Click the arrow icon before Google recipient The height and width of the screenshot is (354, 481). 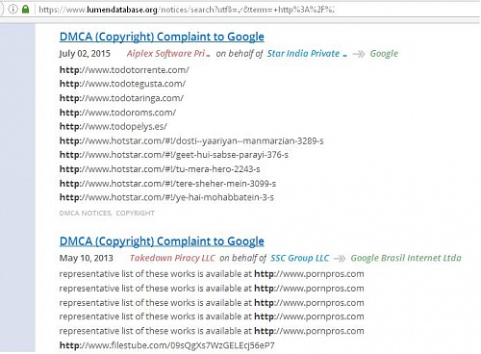coord(359,54)
